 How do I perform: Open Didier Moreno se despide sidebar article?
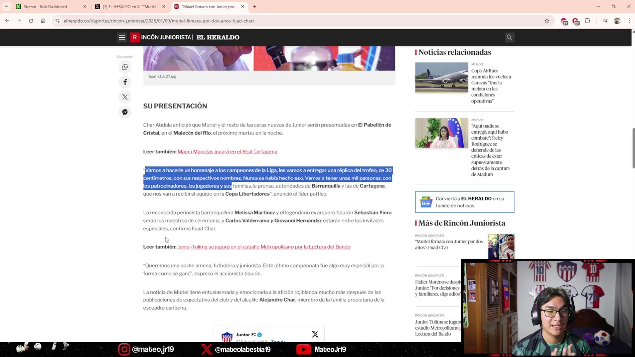pyautogui.click(x=438, y=288)
